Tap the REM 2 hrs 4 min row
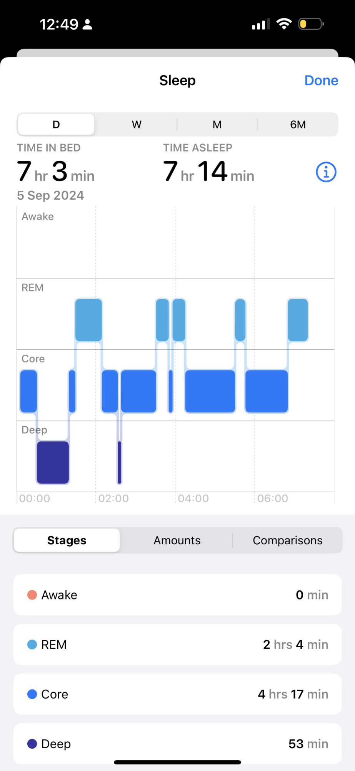The height and width of the screenshot is (771, 355). [177, 645]
